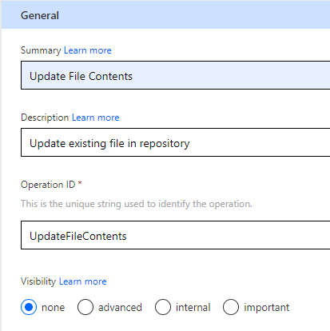330x331 pixels.
Task: Select the none visibility radio button
Action: click(29, 307)
